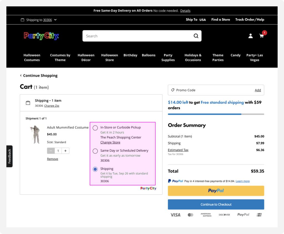Click the quantity field showing 1
This screenshot has height=234, width=284.
pyautogui.click(x=58, y=151)
